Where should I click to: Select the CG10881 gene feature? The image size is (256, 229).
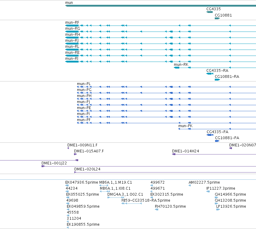(x=217, y=18)
